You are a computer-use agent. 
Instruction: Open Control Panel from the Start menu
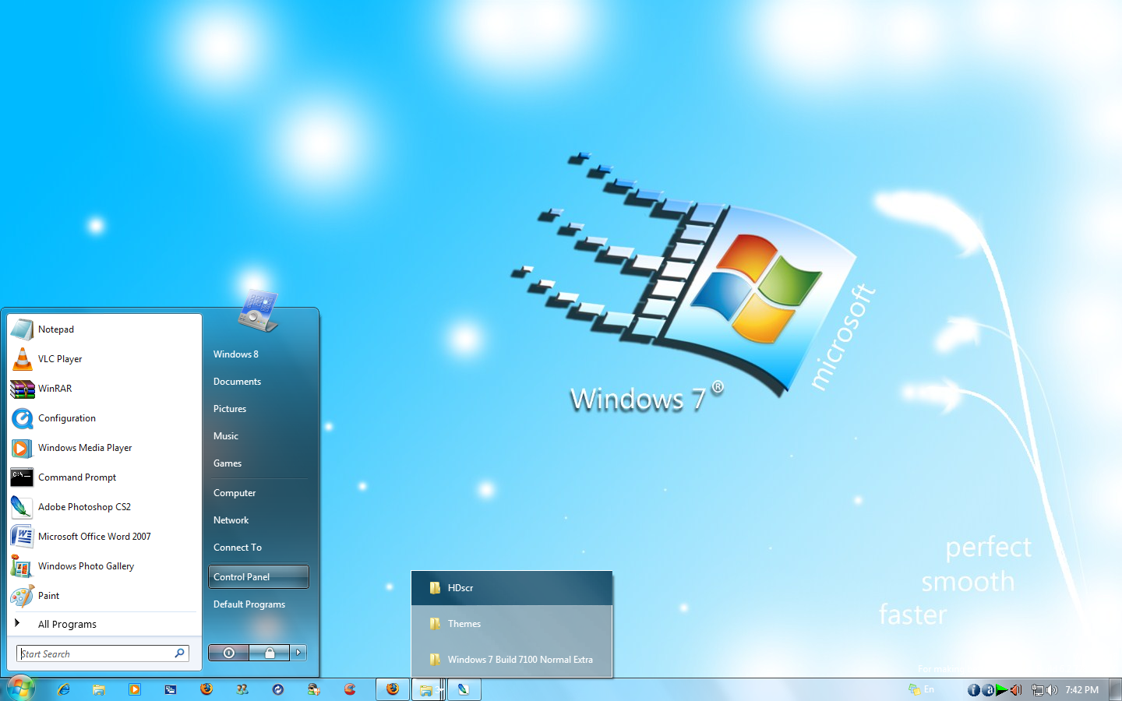coord(259,577)
